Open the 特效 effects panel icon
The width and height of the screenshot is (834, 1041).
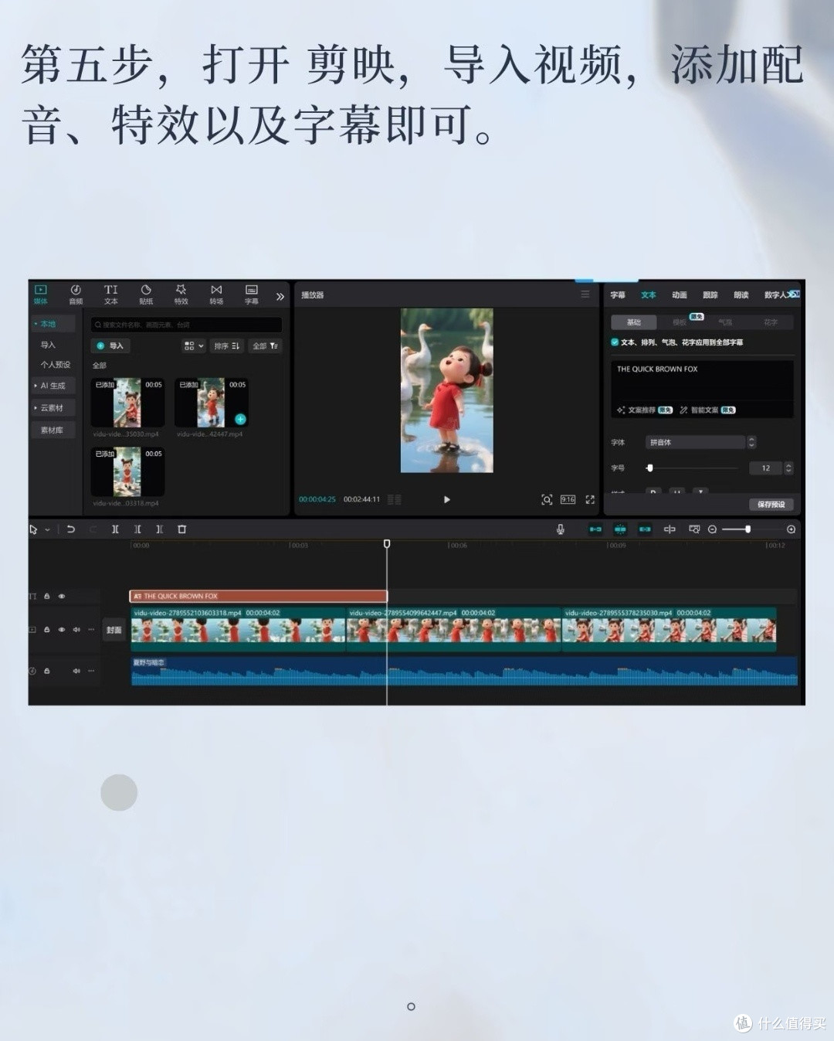pyautogui.click(x=181, y=294)
